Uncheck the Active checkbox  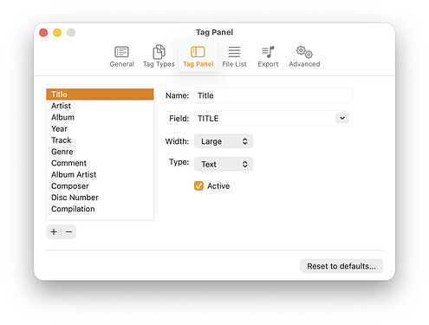pyautogui.click(x=198, y=185)
